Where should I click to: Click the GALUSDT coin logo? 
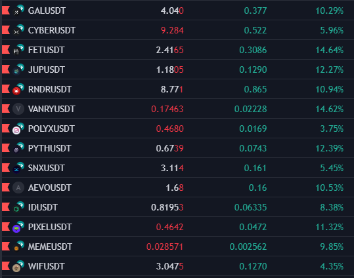[x=18, y=10]
